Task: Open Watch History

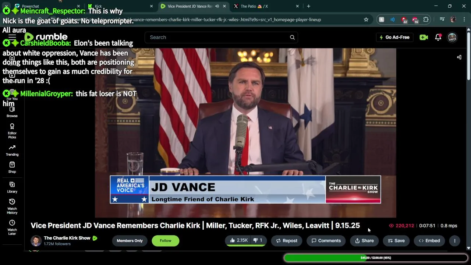Action: (12, 206)
